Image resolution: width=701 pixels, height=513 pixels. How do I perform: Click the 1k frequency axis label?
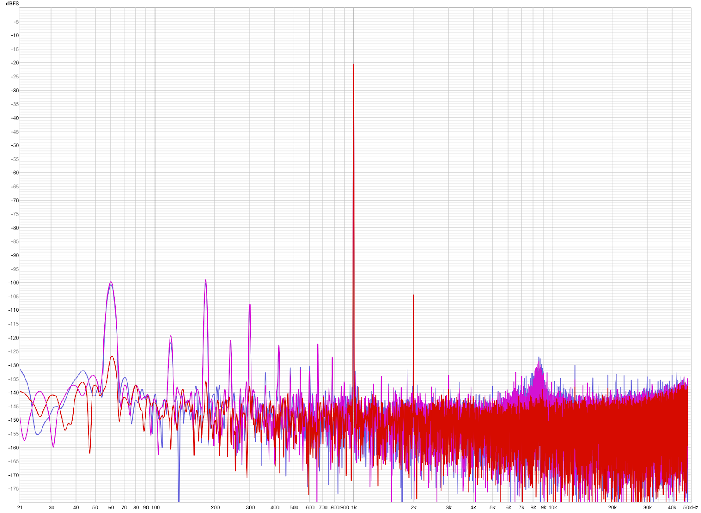[354, 507]
